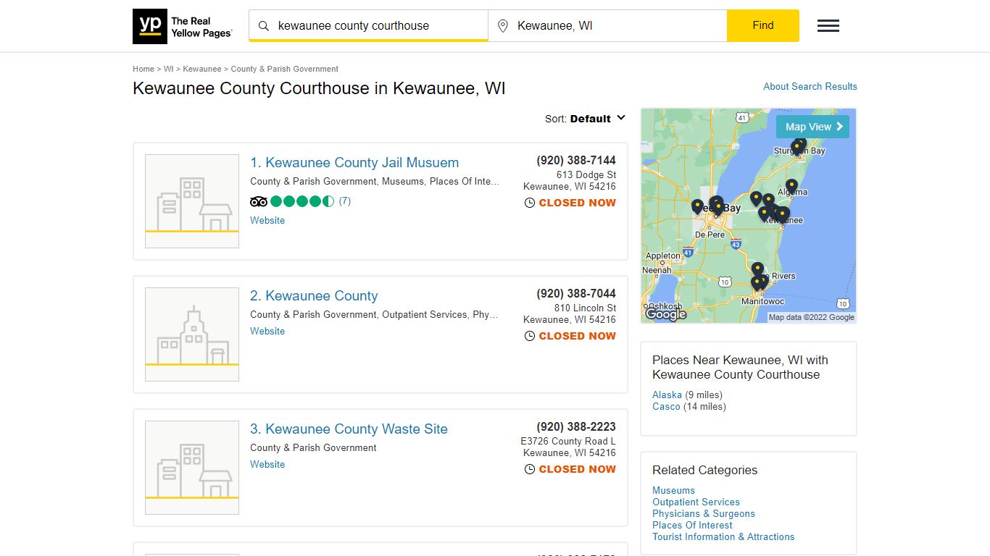This screenshot has width=990, height=556.
Task: Click phone number (920) 388-7144
Action: [576, 161]
